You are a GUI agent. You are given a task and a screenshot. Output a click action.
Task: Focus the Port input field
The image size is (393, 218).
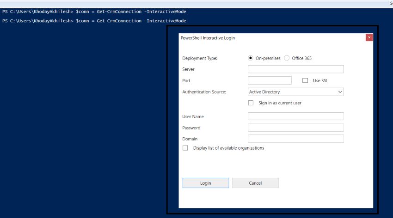(270, 80)
